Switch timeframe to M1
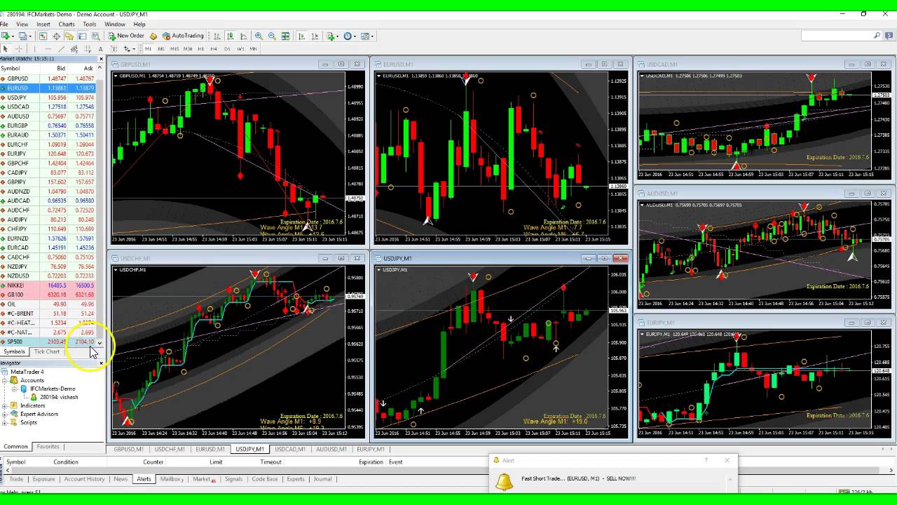897x505 pixels. click(x=148, y=49)
